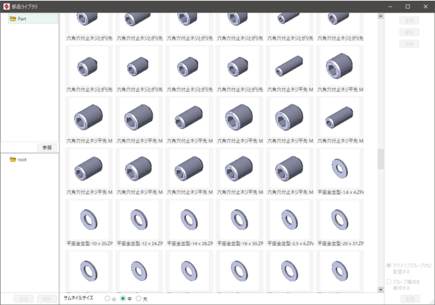435x305 pixels.
Task: Click the 部品ライブラリ title bar app icon
Action: pyautogui.click(x=7, y=7)
